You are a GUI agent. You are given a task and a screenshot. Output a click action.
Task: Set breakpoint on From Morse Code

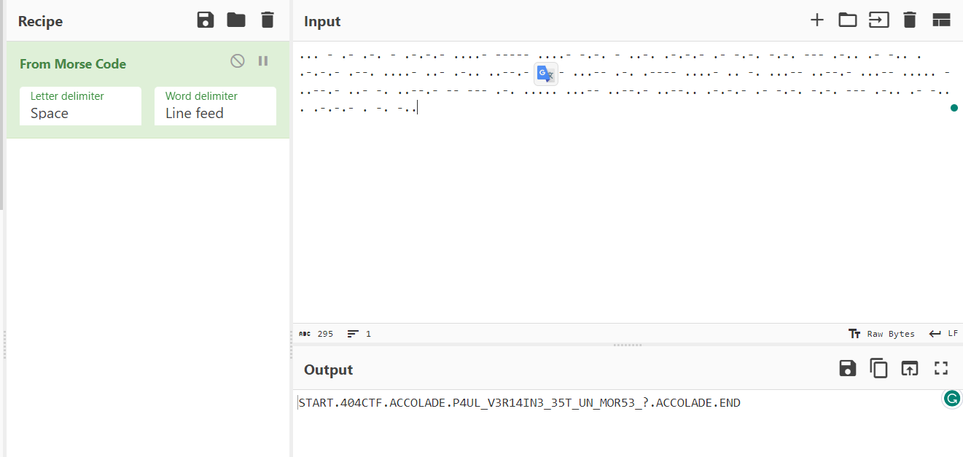click(x=263, y=61)
